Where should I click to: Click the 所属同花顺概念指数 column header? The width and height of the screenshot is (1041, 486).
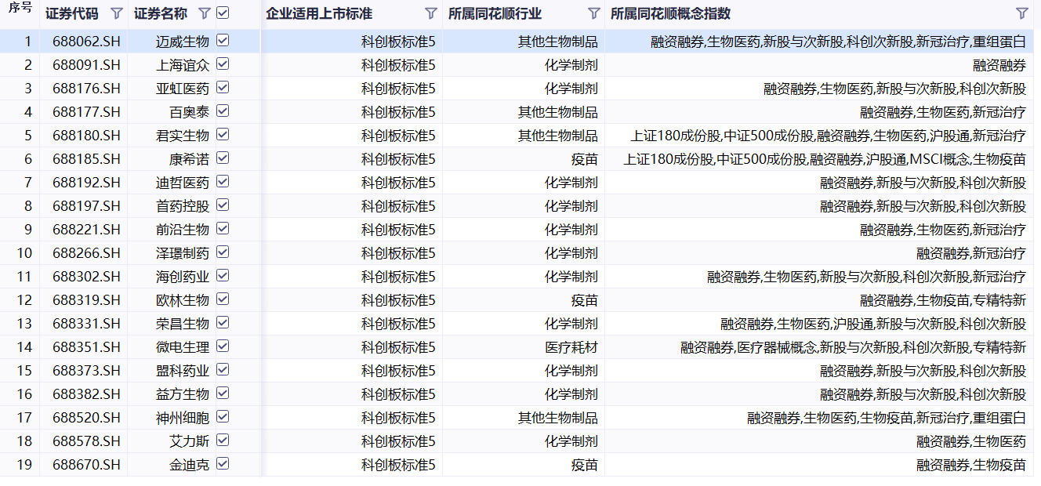tap(671, 14)
